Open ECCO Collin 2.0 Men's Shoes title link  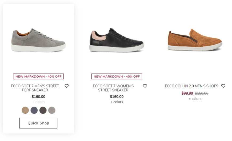[192, 86]
